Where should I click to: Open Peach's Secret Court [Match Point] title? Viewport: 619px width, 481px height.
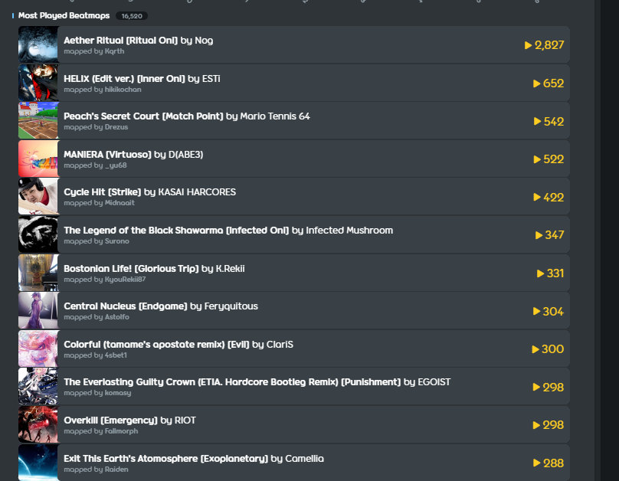coord(143,116)
